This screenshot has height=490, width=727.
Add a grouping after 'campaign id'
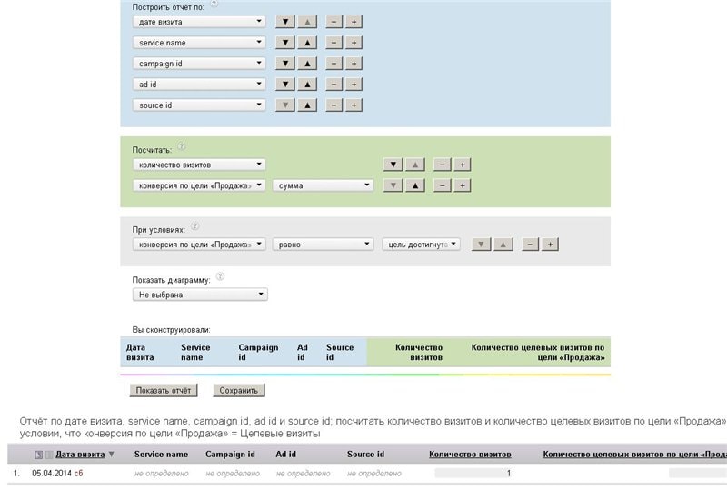pos(354,63)
